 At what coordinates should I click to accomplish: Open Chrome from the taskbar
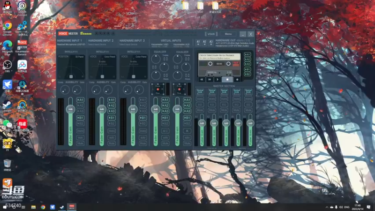43,207
